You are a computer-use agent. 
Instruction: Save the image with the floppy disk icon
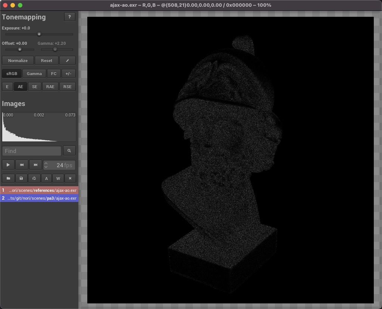21,178
